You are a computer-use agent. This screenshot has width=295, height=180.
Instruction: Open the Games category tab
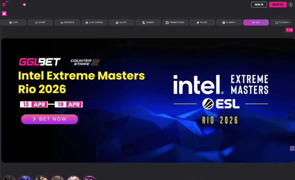tap(148, 23)
